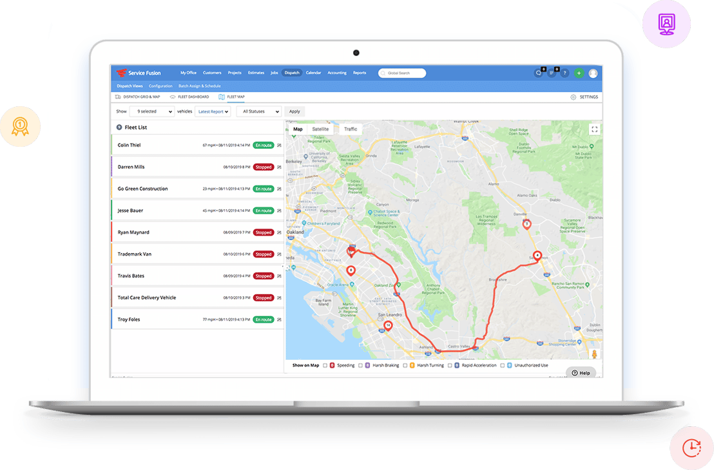Expand the Latest Report dropdown
The height and width of the screenshot is (470, 714).
pos(213,111)
